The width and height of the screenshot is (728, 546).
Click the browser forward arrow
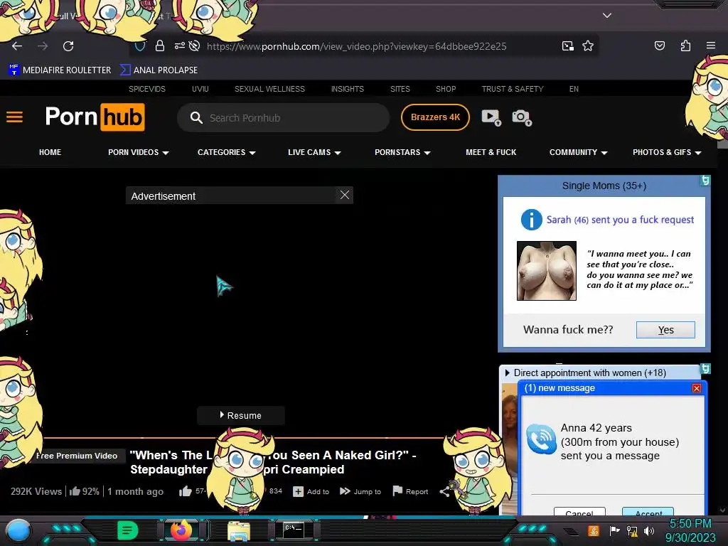coord(43,46)
